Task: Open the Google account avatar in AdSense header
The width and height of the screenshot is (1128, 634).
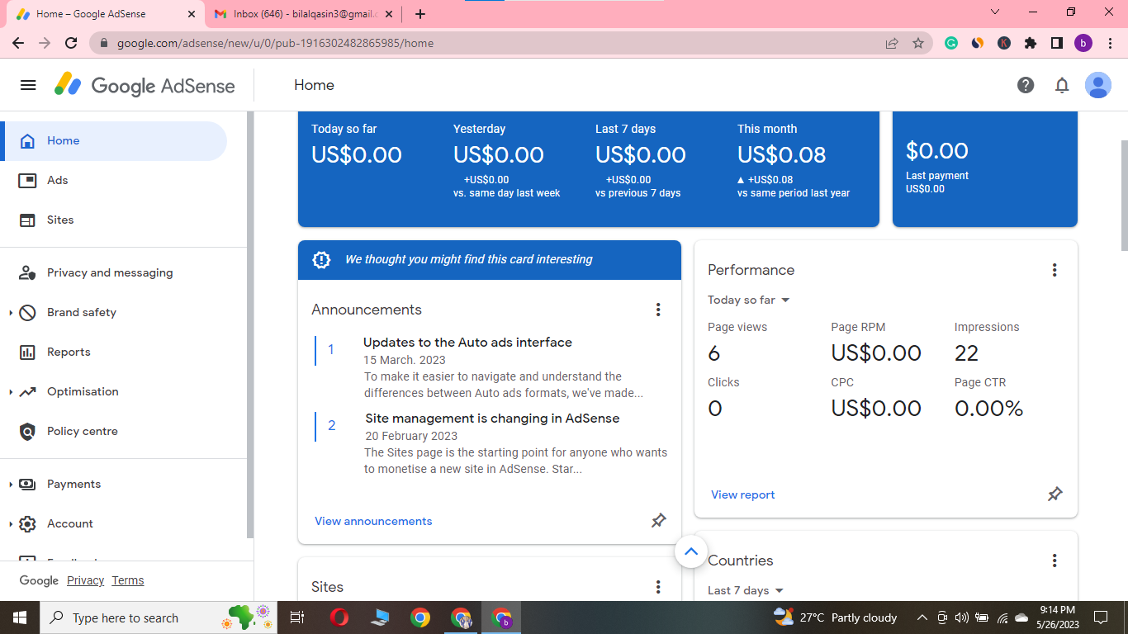Action: (1098, 85)
